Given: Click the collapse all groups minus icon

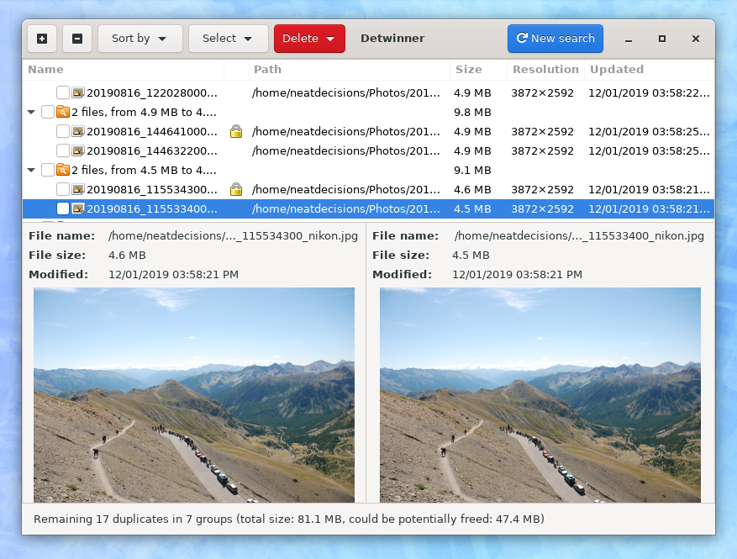Looking at the screenshot, I should click(x=77, y=39).
